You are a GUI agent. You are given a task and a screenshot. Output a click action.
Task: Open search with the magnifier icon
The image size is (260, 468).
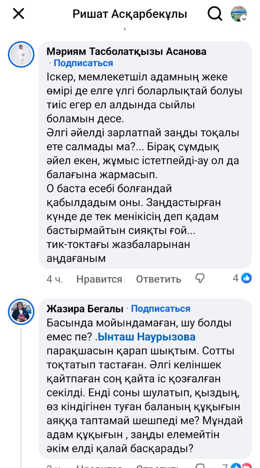point(215,14)
